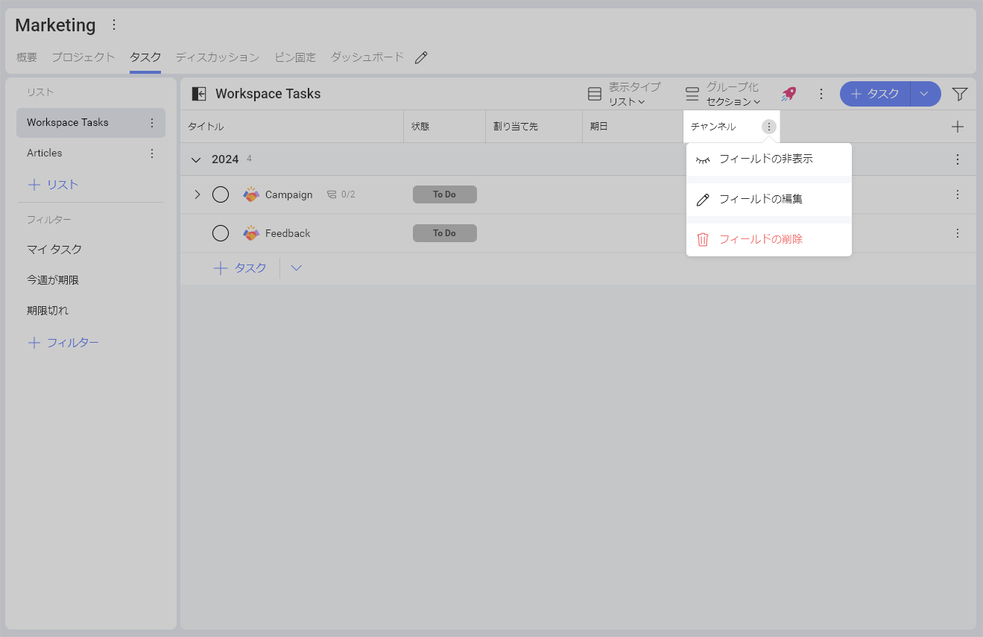
Task: Open the Campaign task title
Action: click(289, 194)
